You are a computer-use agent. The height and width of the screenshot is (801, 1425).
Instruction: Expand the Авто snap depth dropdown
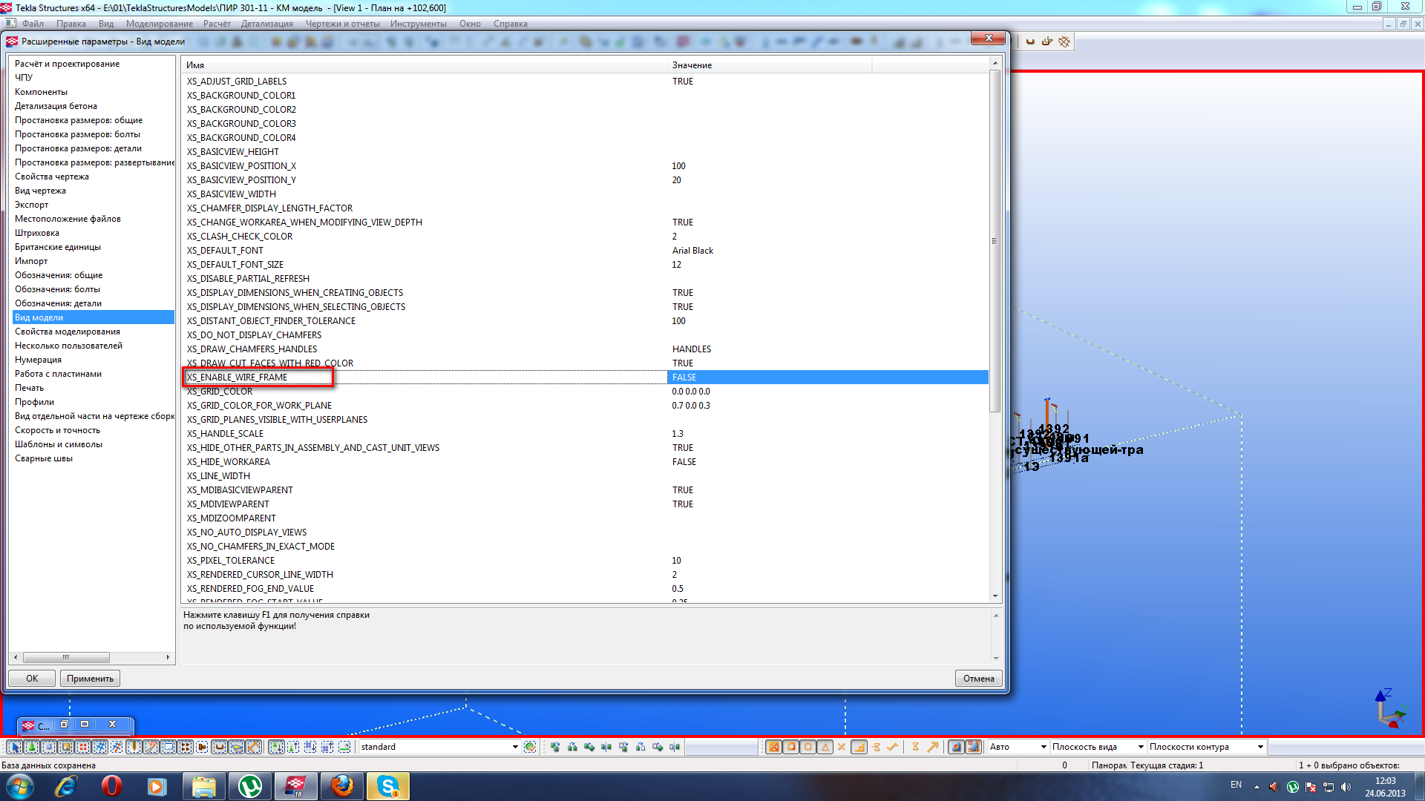(x=1043, y=747)
